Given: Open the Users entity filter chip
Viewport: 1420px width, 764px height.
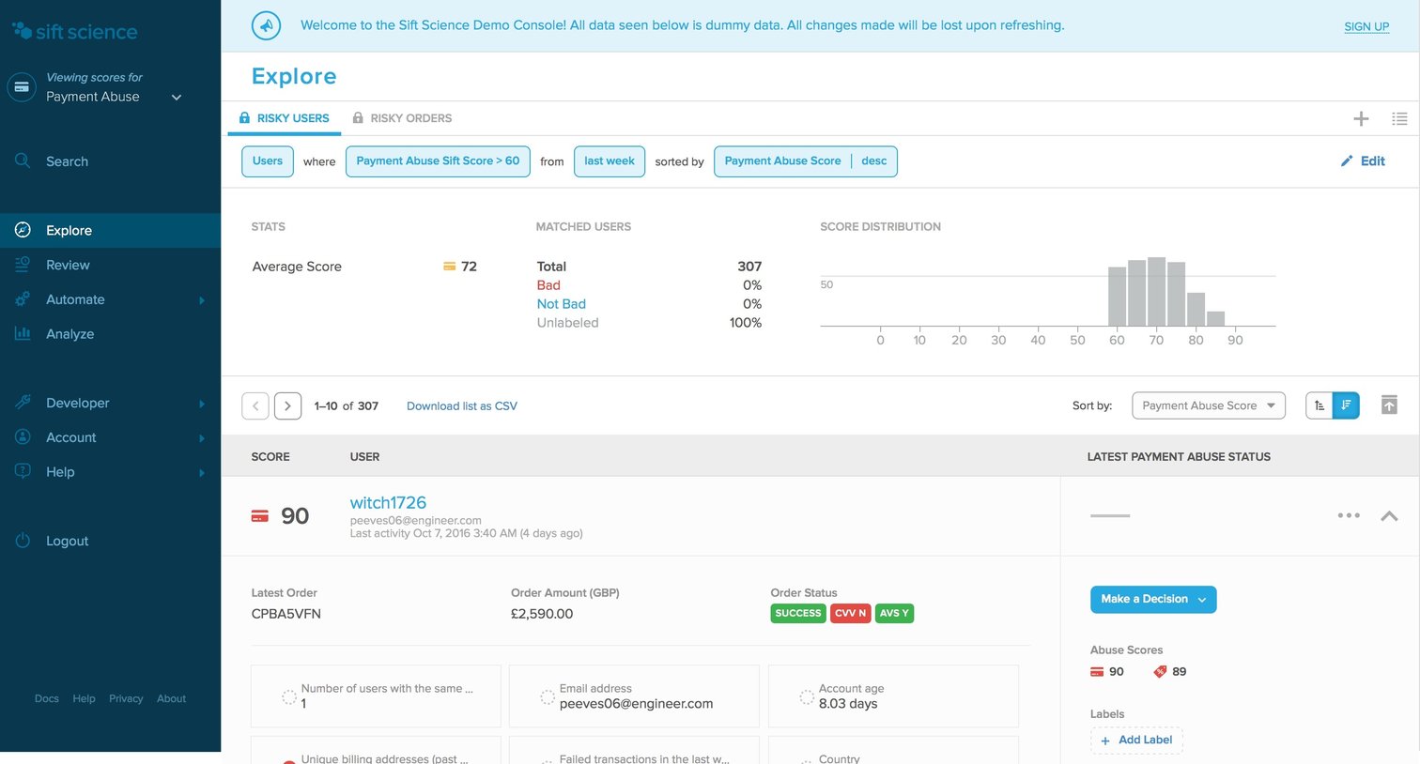Looking at the screenshot, I should pyautogui.click(x=268, y=161).
